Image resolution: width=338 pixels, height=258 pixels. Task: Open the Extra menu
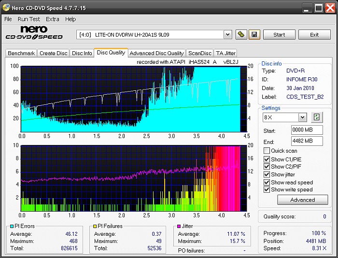coord(53,19)
